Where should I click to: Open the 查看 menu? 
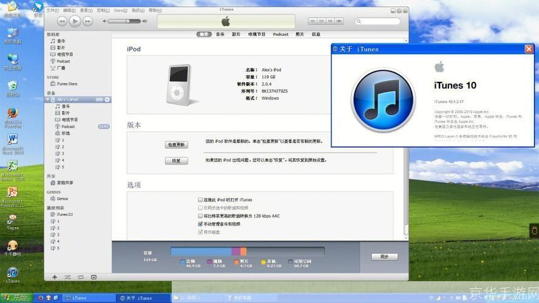[86, 11]
